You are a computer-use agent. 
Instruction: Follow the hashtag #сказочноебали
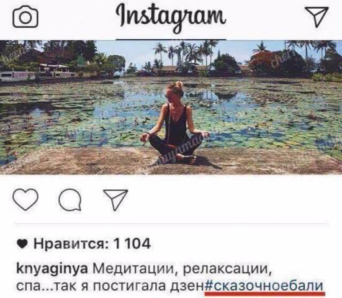click(x=264, y=286)
